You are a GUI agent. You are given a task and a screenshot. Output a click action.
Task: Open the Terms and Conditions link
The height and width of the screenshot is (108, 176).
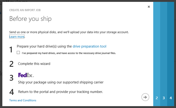coord(23,100)
